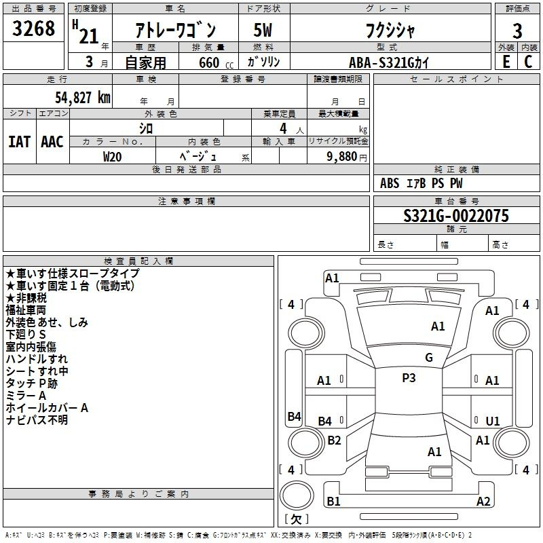Viewport: 543px width, 543px height.
Task: Click the top-left A1 mark above the front bumper
Action: (332, 278)
